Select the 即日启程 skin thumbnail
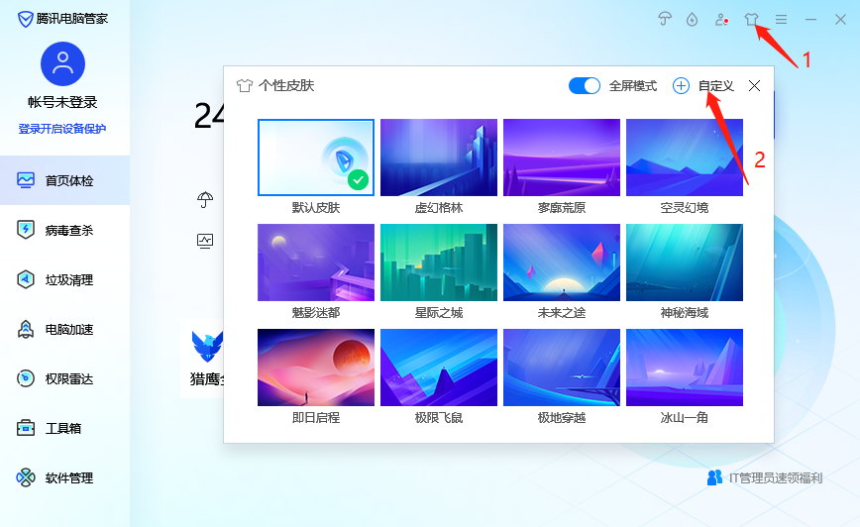 [316, 368]
